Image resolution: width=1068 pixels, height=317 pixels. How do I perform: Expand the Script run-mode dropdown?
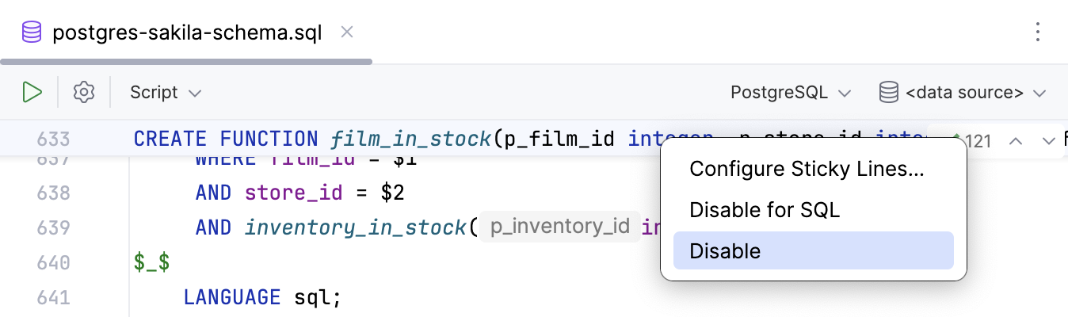pyautogui.click(x=166, y=93)
